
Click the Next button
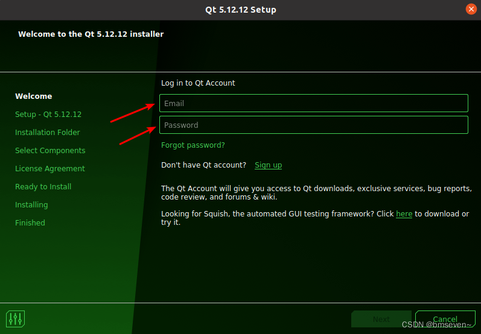pos(381,319)
